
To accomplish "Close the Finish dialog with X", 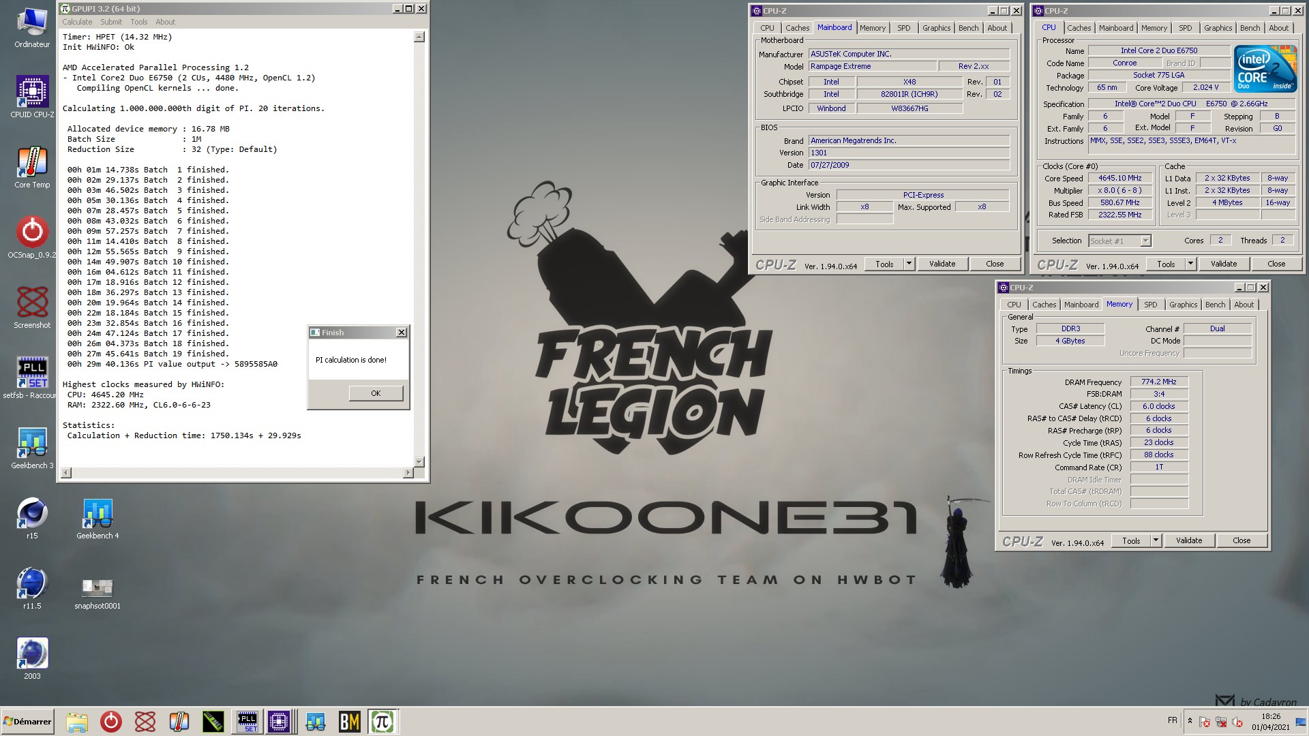I will [402, 333].
